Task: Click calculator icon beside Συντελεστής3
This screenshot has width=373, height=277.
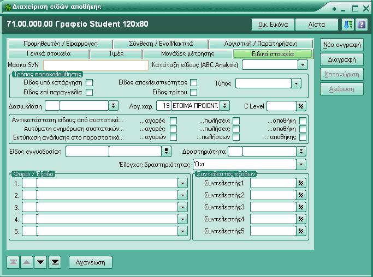Action: point(301,207)
